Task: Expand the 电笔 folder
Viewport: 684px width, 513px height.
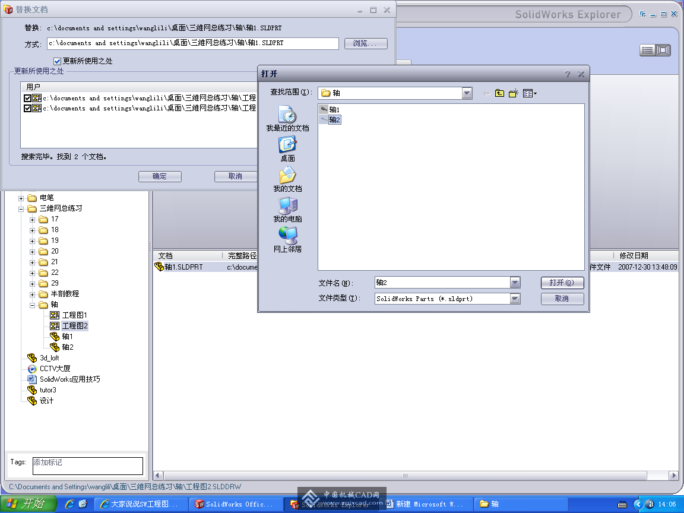Action: (x=21, y=198)
